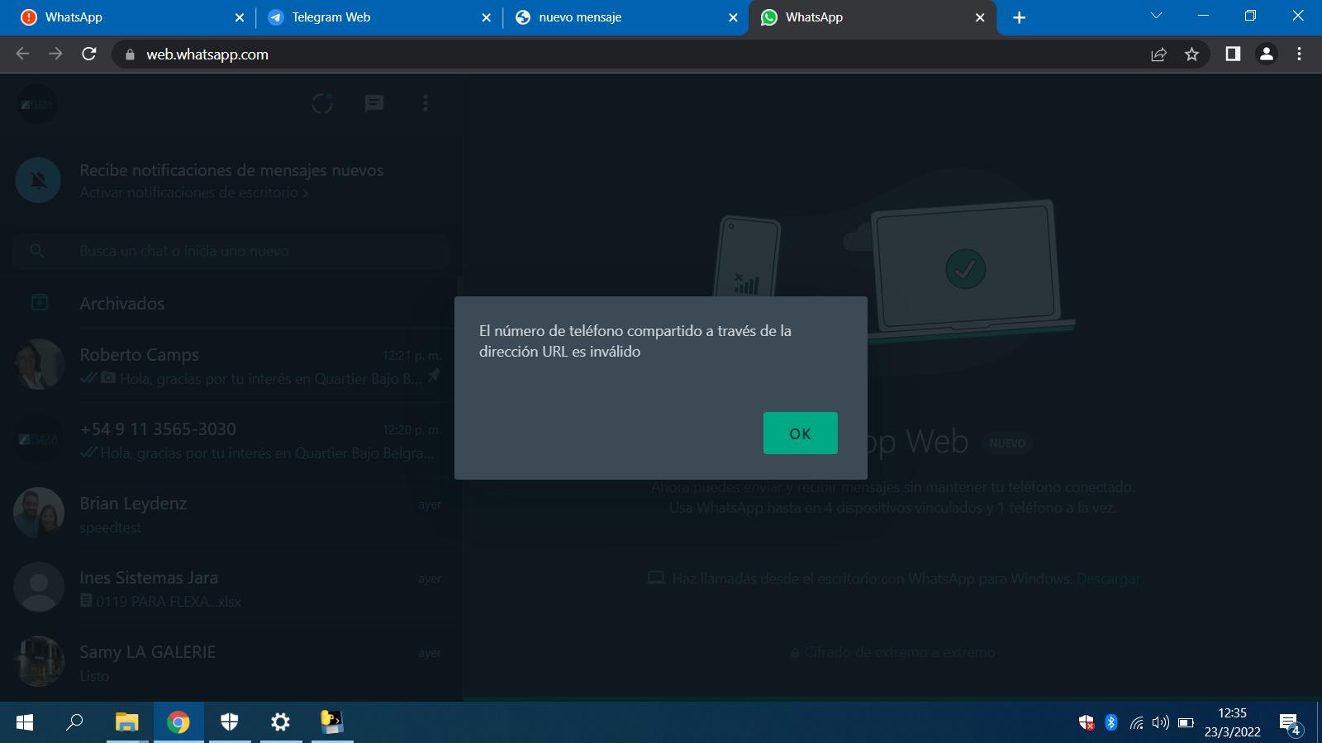Click the pin icon on Roberto Camps chat
This screenshot has width=1322, height=743.
(434, 376)
